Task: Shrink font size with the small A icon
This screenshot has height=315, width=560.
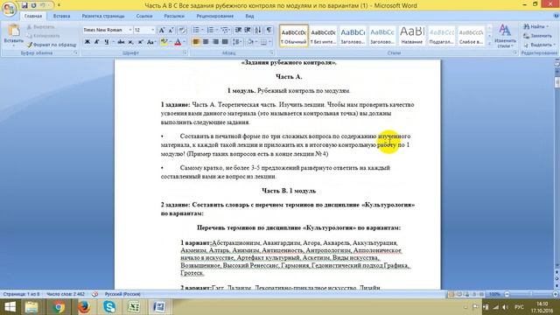Action: [x=171, y=30]
